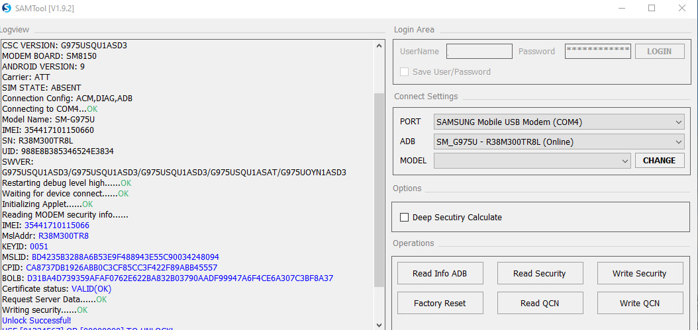Screen dimensions: 698x330
Task: Click the MSLID log line
Action: click(x=111, y=257)
